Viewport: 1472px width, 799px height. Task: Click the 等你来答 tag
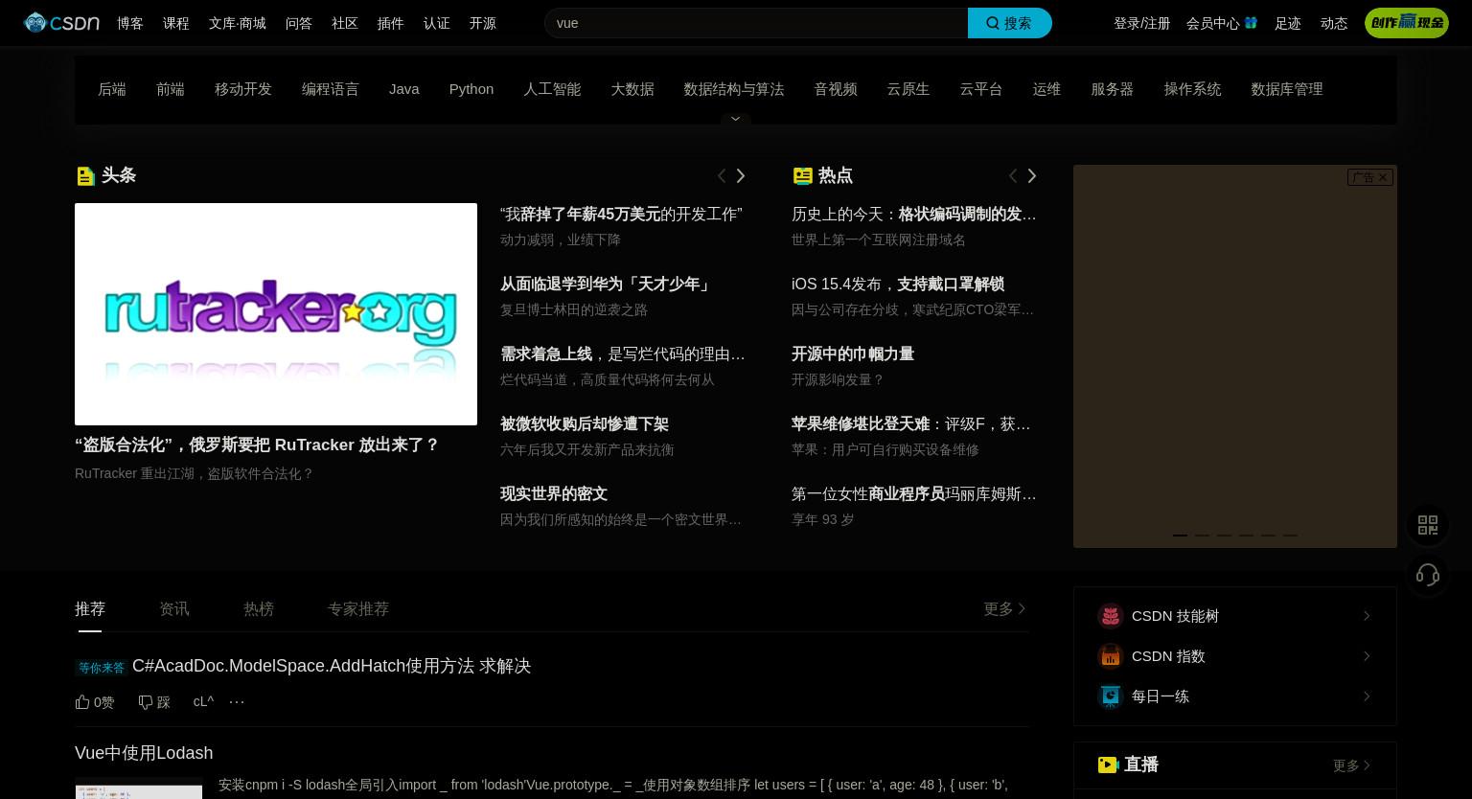point(102,668)
